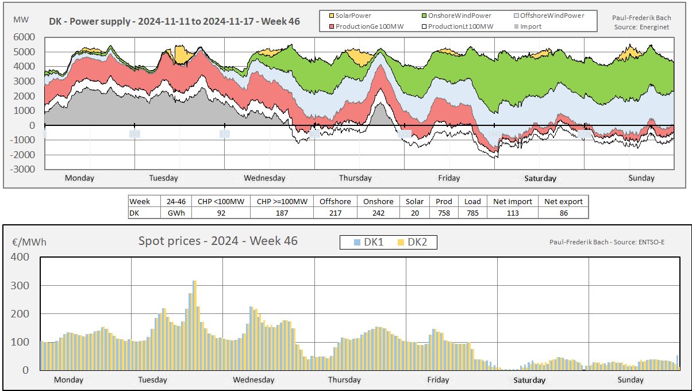This screenshot has height=391, width=692.
Task: Click the Source: Energinet credit text
Action: 641,27
